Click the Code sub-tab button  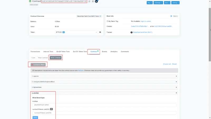33,58
